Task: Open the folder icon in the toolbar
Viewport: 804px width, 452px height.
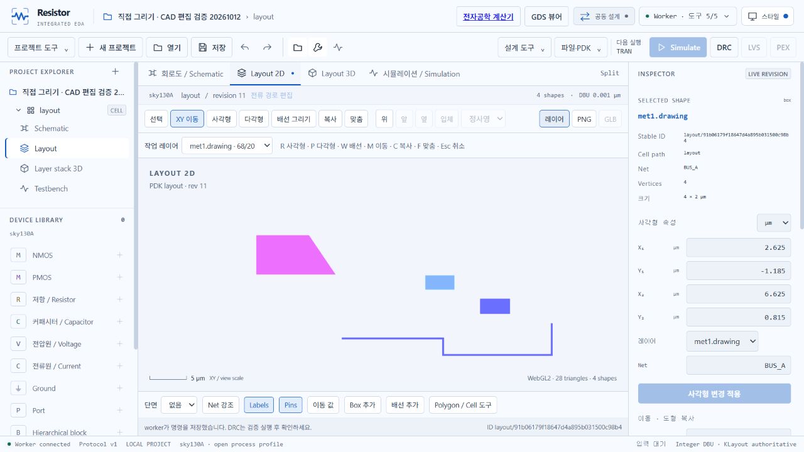Action: pyautogui.click(x=298, y=48)
